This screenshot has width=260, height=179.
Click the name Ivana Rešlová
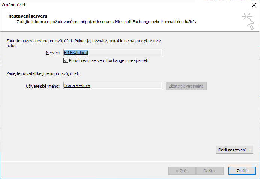(x=77, y=86)
